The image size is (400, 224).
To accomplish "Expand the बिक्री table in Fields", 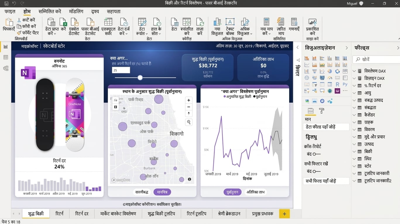I will (354, 151).
